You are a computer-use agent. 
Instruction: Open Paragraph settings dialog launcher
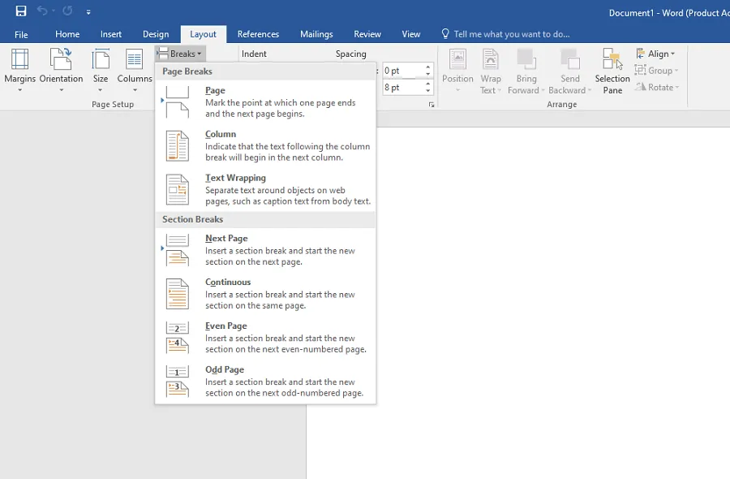(432, 105)
